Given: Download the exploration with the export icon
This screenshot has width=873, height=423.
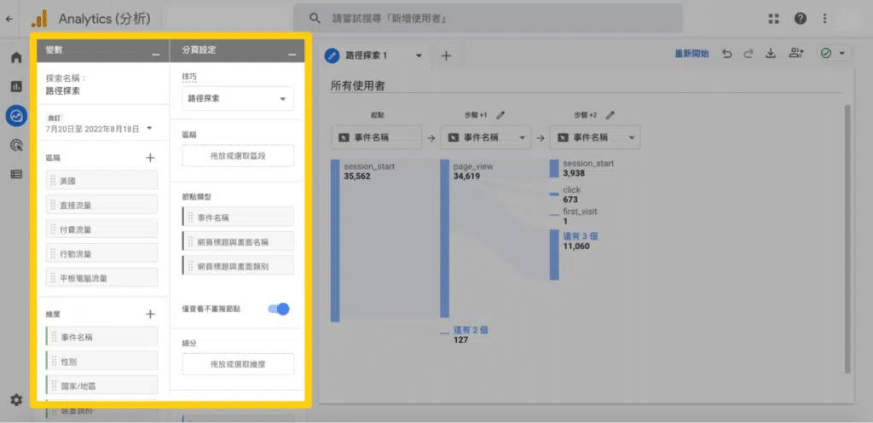Looking at the screenshot, I should click(771, 54).
